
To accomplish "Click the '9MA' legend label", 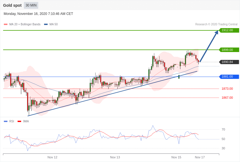I will pos(26,121).
